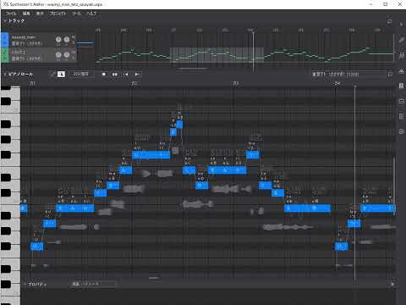406x305 pixels.
Task: Click measure 32 on piano roll ruler
Action: tap(134, 83)
